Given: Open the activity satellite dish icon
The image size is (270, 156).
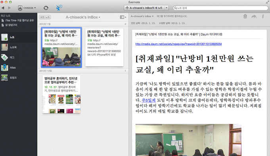Looking at the screenshot, I should [x=59, y=8].
